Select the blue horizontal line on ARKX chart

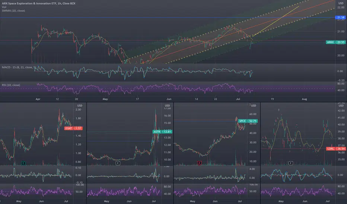(168, 17)
